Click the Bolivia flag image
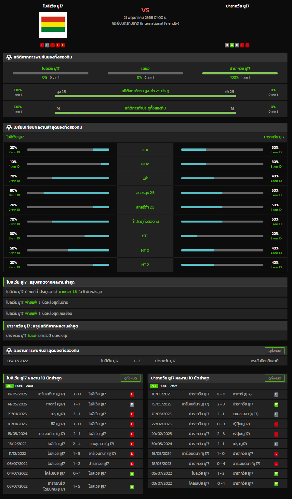Screen dimensions: 292x499 point(53,25)
